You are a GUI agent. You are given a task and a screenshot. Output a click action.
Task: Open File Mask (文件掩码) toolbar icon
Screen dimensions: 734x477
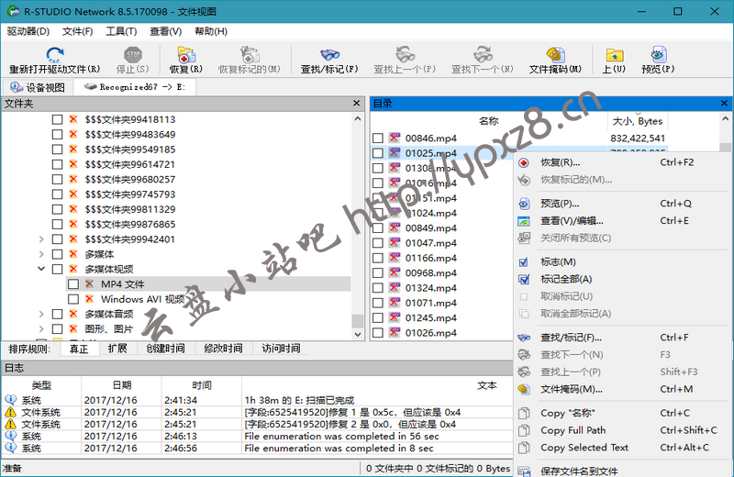point(555,54)
